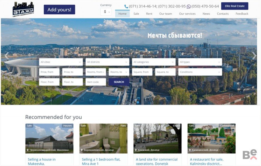Click the location pin on the Калининский listing
This screenshot has height=166, width=261.
(190, 150)
